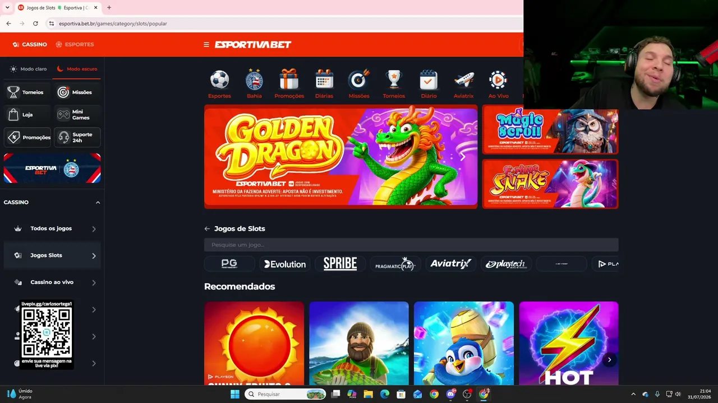Open the Promoções gift box shortcut
The height and width of the screenshot is (403, 718).
289,84
